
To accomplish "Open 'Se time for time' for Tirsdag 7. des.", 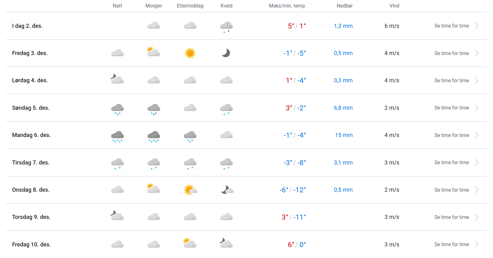I will (x=452, y=163).
